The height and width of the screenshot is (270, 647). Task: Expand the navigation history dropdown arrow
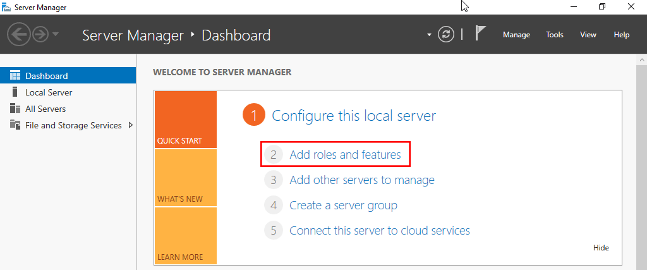pyautogui.click(x=56, y=34)
